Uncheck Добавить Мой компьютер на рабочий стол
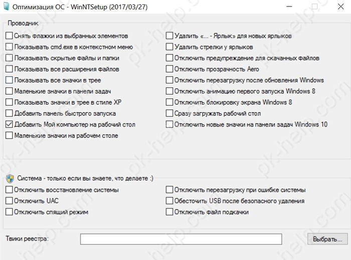The width and height of the screenshot is (351, 260). pyautogui.click(x=9, y=124)
